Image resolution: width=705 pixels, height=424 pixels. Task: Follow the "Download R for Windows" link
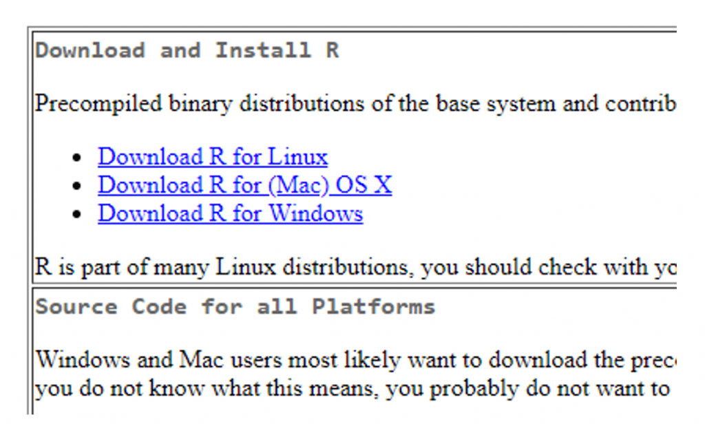point(230,213)
